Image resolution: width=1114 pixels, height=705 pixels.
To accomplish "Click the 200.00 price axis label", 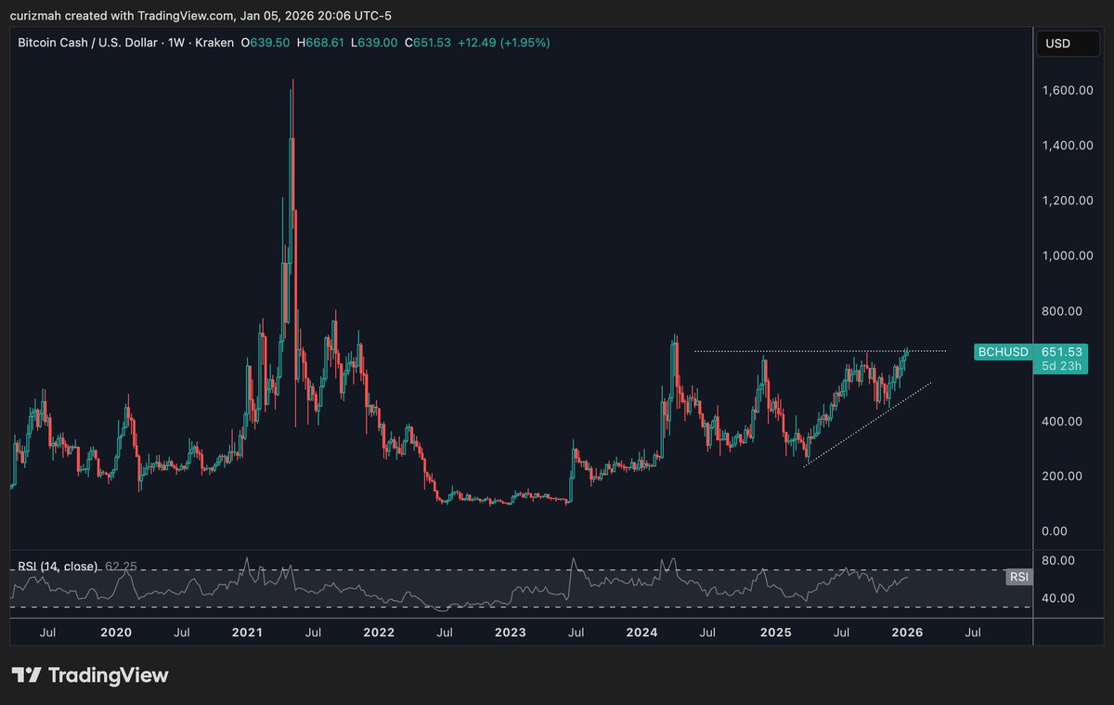I will [1064, 477].
